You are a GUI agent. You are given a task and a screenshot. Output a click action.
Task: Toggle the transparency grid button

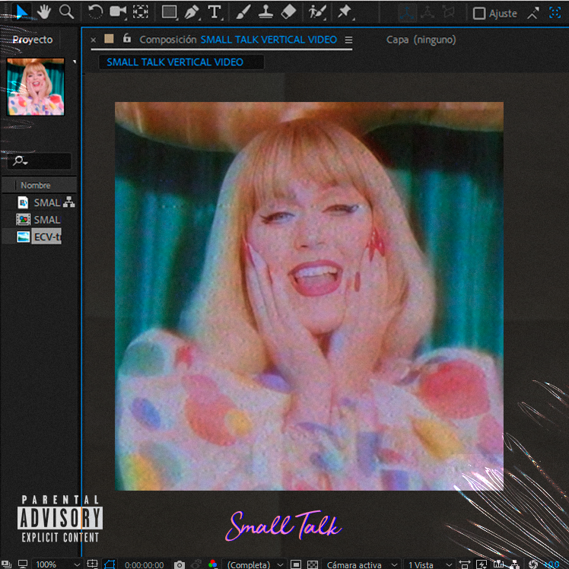[313, 564]
